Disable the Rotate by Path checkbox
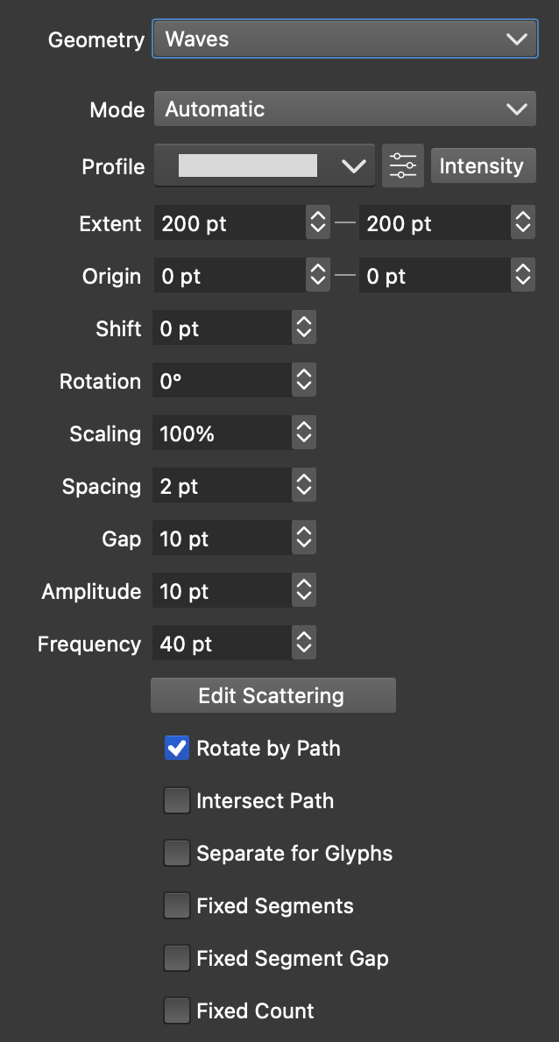Image resolution: width=559 pixels, height=1042 pixels. [177, 748]
